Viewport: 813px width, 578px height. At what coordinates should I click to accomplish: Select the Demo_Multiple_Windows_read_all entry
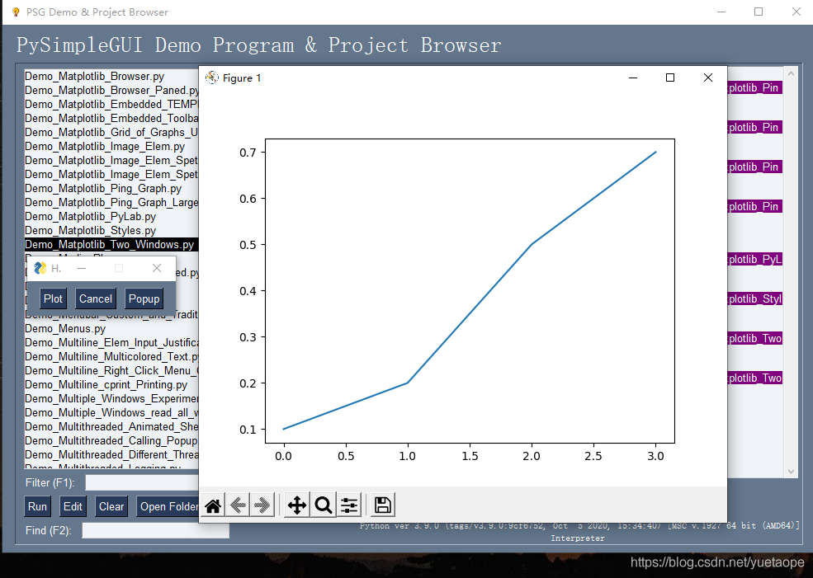[111, 412]
